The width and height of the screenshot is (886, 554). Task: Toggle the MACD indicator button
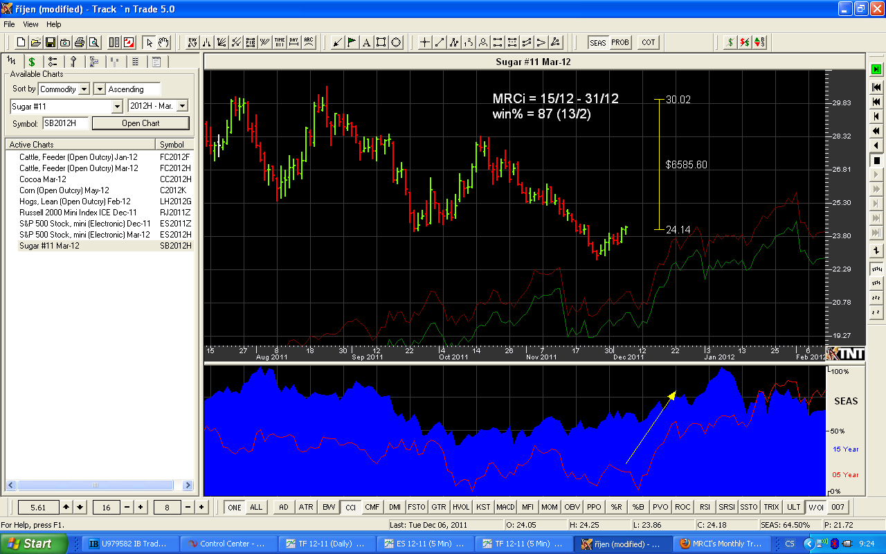[505, 507]
